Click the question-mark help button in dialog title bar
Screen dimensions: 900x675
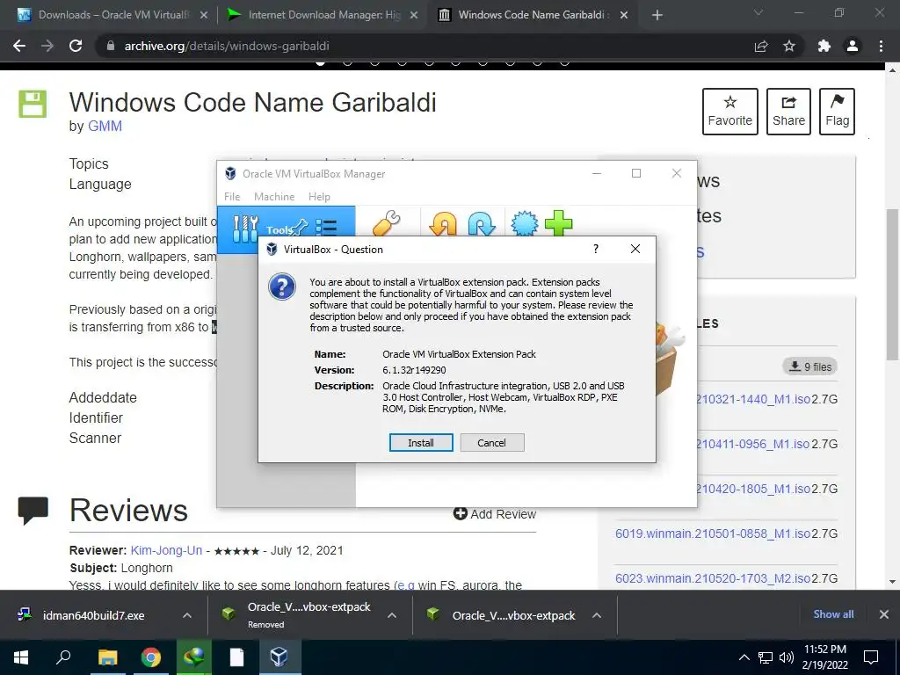[x=596, y=249]
